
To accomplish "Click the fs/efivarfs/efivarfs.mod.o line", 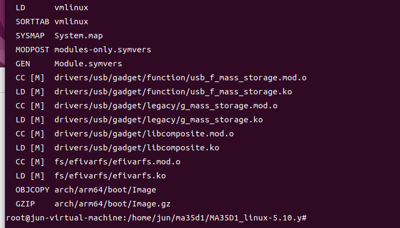I will coord(118,162).
